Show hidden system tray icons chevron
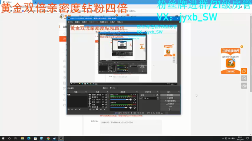The width and height of the screenshot is (252, 141). [223, 138]
